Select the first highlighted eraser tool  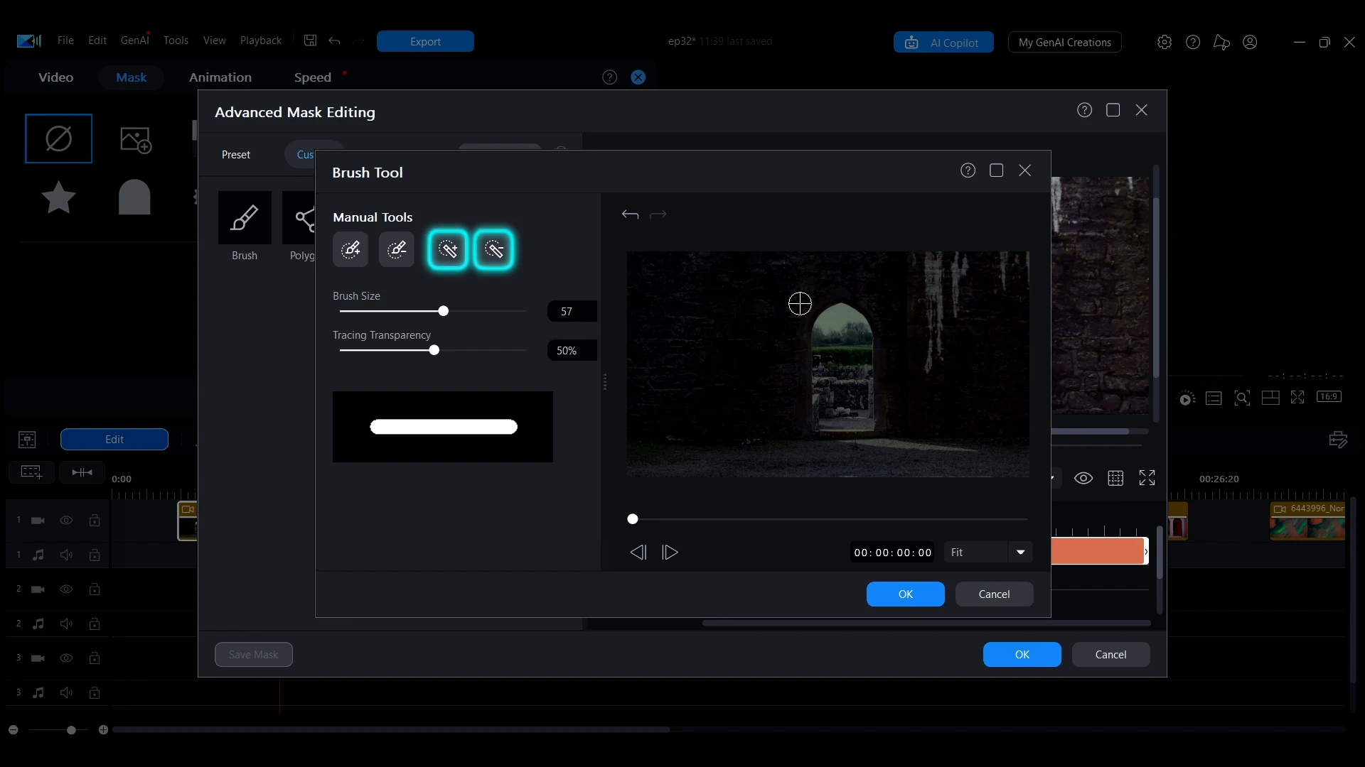448,249
